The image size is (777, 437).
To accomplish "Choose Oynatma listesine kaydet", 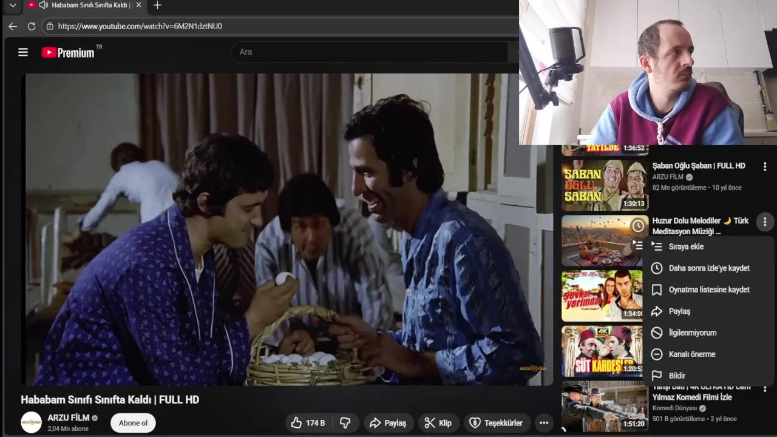I will (x=708, y=290).
